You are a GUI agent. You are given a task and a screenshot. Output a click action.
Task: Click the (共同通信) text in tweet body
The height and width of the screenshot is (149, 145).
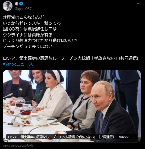[x=128, y=58]
